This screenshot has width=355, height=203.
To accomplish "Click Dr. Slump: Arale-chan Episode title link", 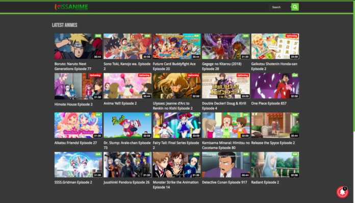I will pyautogui.click(x=127, y=145).
